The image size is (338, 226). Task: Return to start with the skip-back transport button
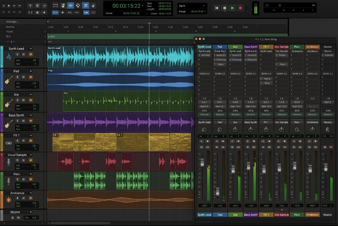click(217, 8)
